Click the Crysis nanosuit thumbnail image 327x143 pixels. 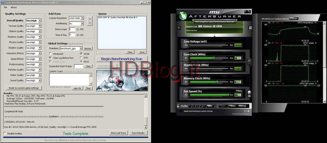click(122, 80)
